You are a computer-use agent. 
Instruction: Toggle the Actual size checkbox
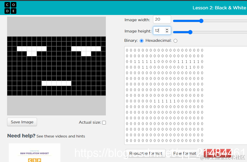tap(104, 122)
